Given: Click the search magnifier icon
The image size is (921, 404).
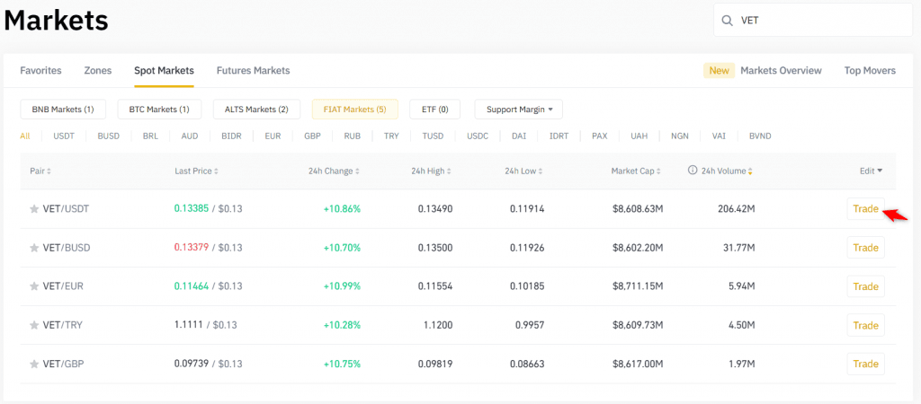Looking at the screenshot, I should 727,21.
